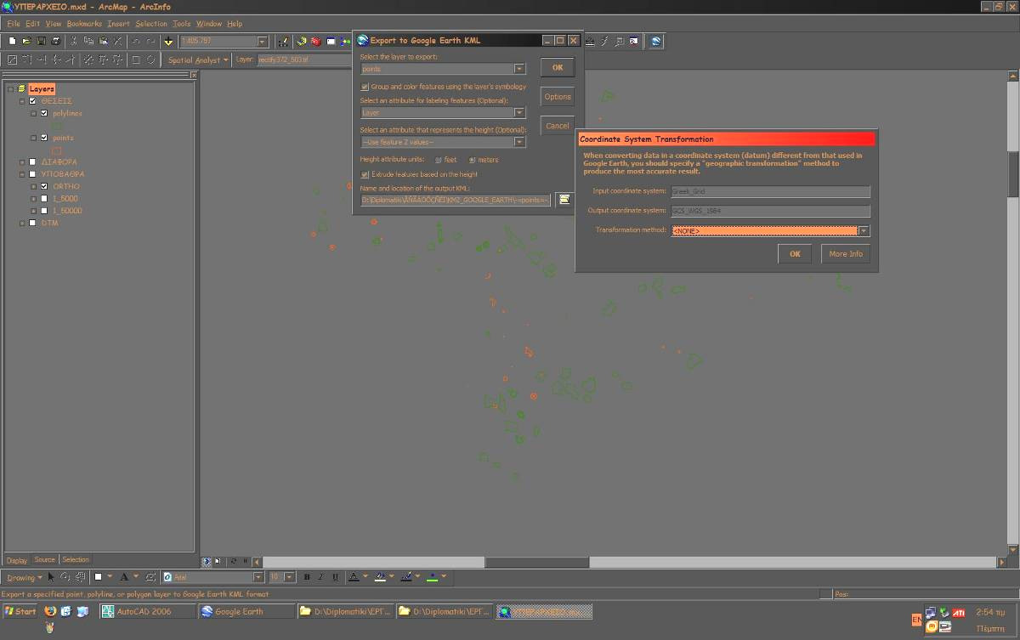Enable the DTM layer checkbox
This screenshot has height=640, width=1020.
click(32, 223)
